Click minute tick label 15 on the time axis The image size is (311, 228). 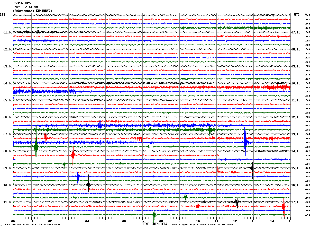click(290, 221)
